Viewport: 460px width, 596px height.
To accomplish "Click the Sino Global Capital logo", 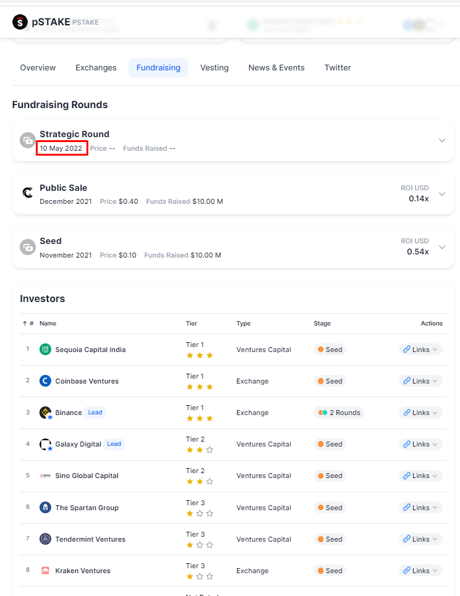I will pos(45,476).
